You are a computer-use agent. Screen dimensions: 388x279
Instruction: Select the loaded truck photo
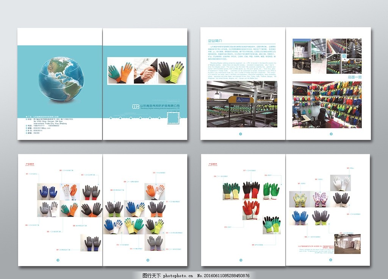point(302,56)
